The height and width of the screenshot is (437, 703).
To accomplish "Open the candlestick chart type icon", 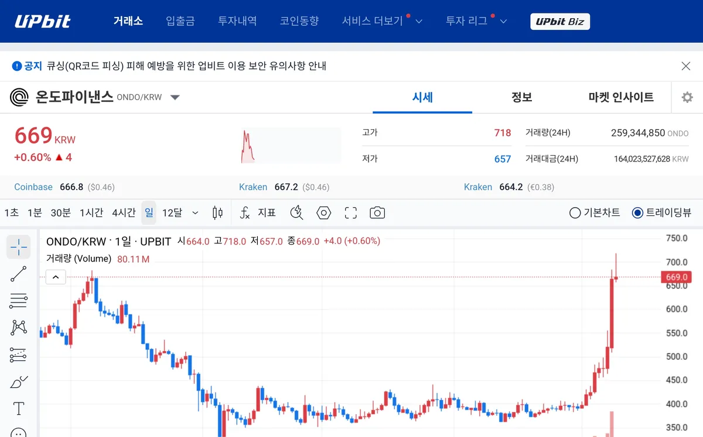I will point(217,212).
